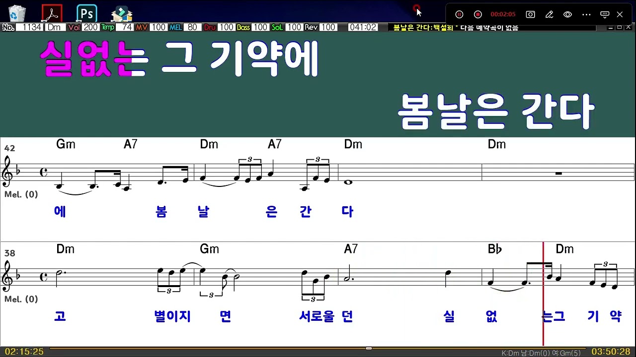Viewport: 636px width, 357px height.
Task: Click the key info K:Dm 남:Dm(0) 여:Gm(5)
Action: 541,353
